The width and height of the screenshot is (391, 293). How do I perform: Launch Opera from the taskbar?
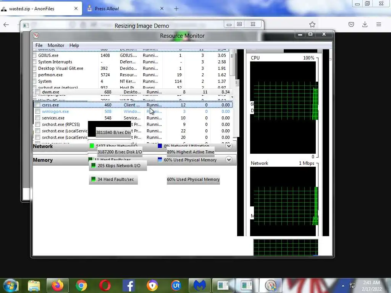point(105,285)
